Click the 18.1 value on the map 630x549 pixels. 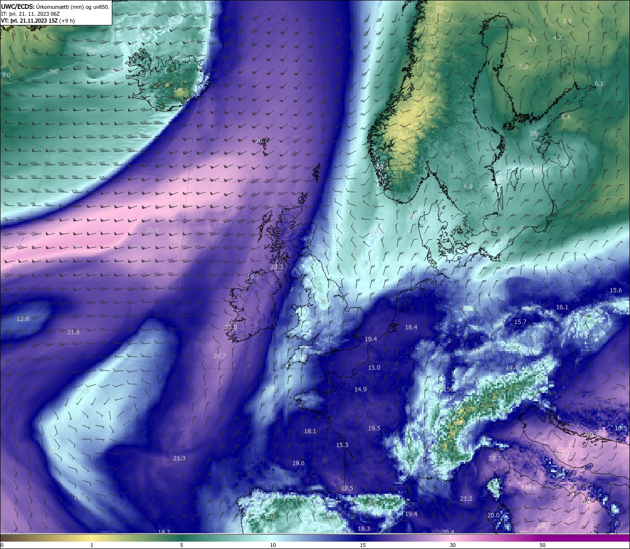[x=310, y=431]
